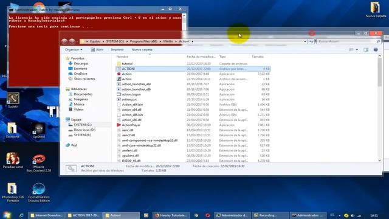The width and height of the screenshot is (389, 219).
Task: Click Nueva carpeta in Explorer toolbar
Action: [142, 50]
